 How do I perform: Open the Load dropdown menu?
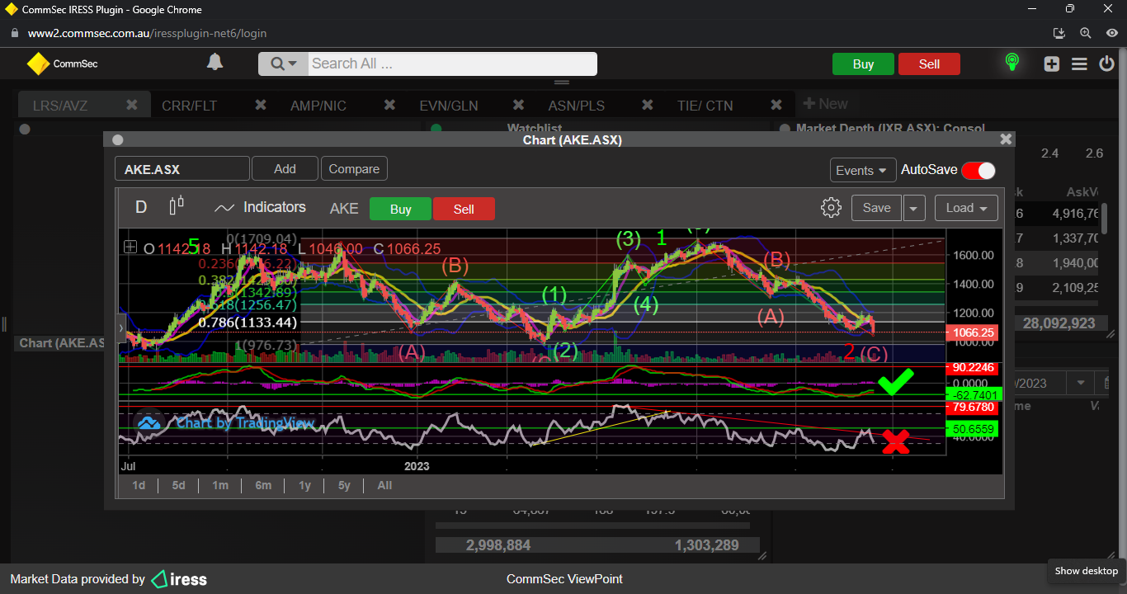point(966,208)
